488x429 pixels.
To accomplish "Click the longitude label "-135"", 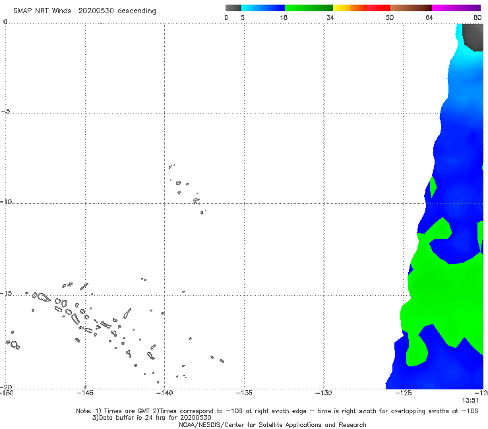I will [244, 393].
